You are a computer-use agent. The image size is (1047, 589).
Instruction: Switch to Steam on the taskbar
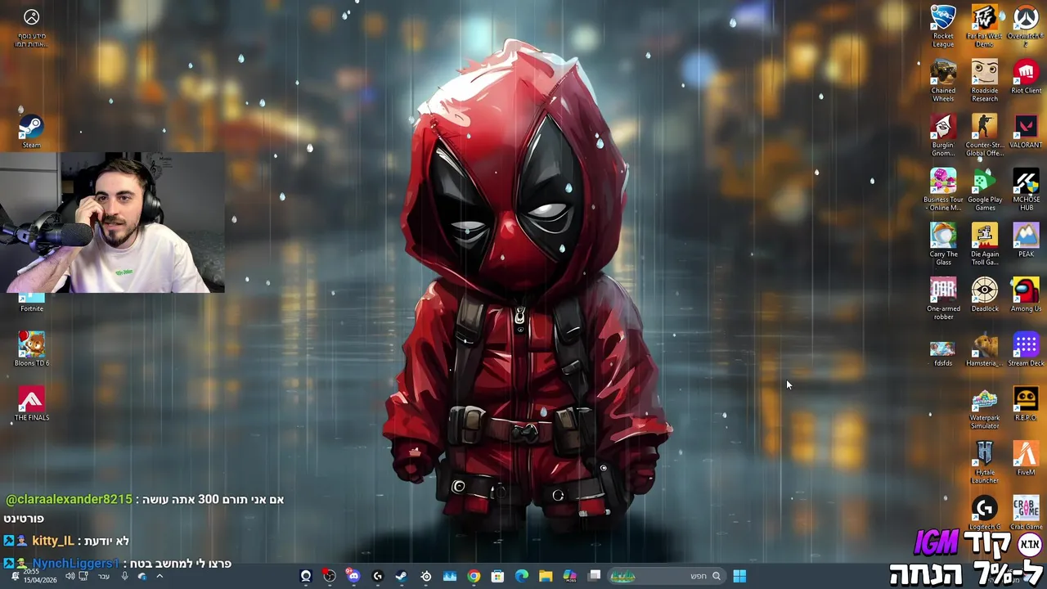click(x=401, y=576)
